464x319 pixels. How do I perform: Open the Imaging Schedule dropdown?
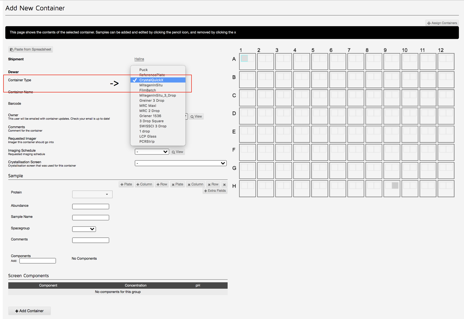(x=152, y=152)
